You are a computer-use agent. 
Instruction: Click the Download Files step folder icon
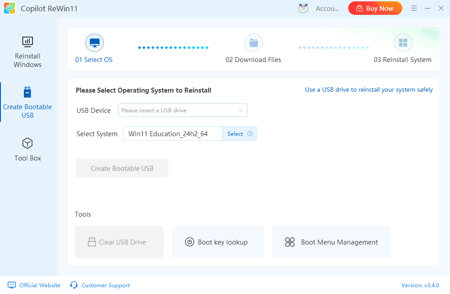point(253,43)
